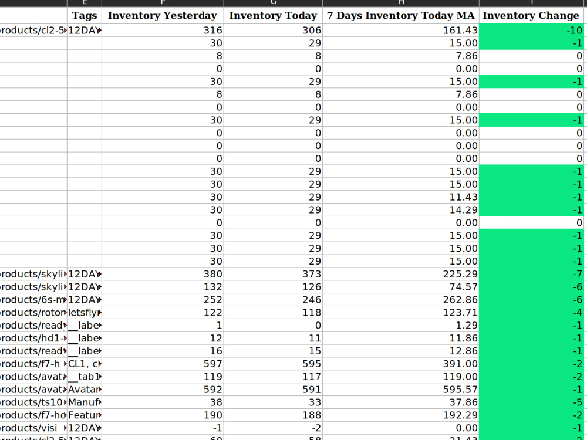The width and height of the screenshot is (587, 440).
Task: Click the cell showing 11.43
Action: click(x=400, y=197)
